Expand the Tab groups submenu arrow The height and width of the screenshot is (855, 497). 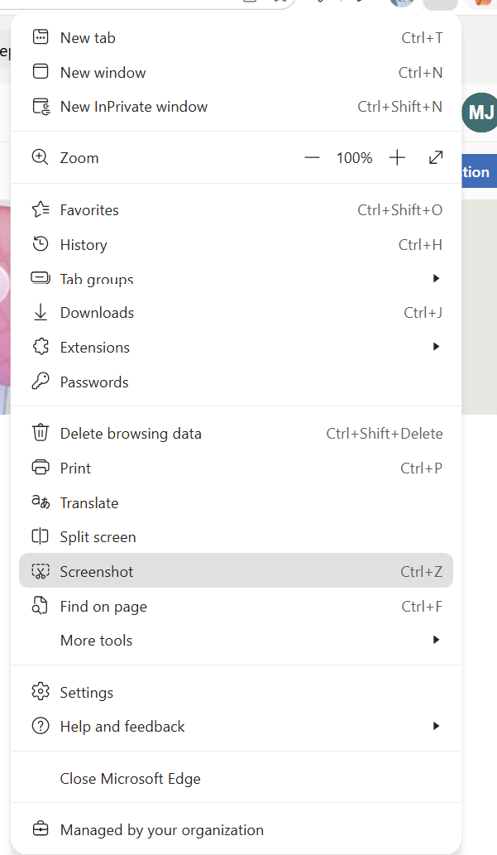(436, 278)
